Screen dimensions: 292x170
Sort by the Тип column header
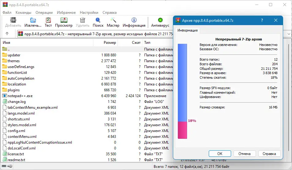click(158, 43)
